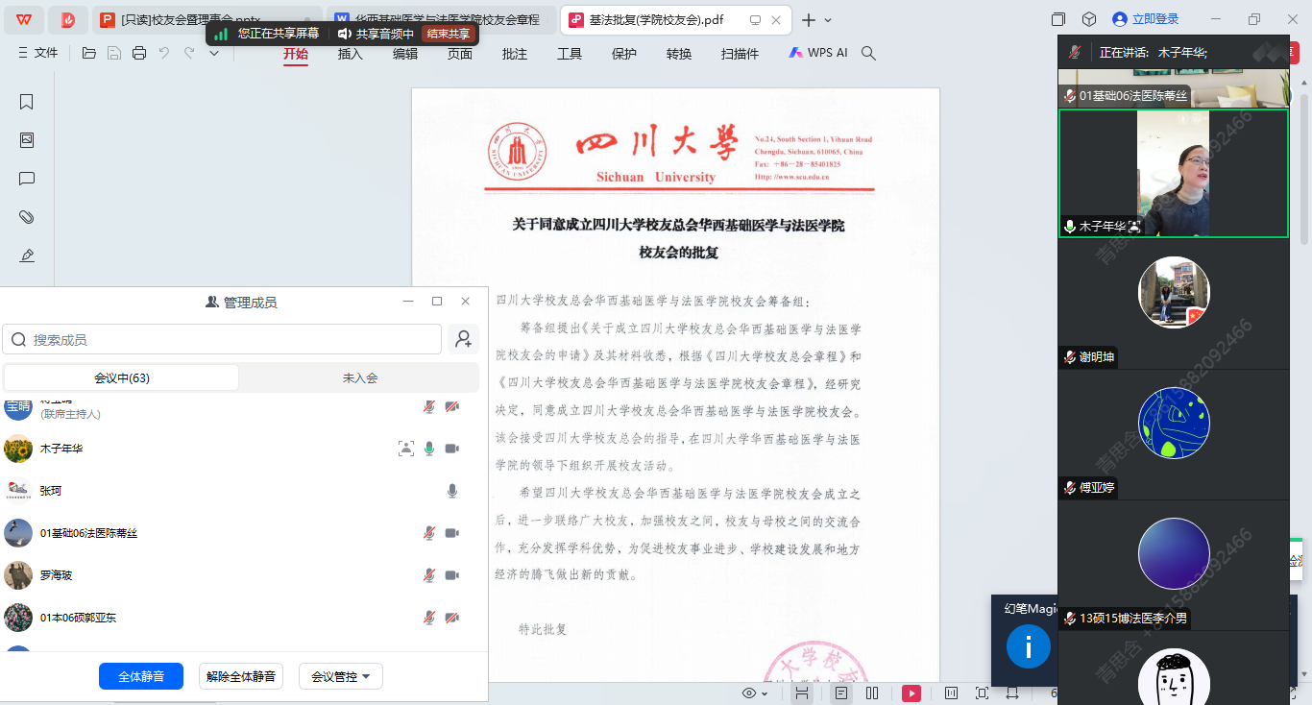Expand the eye view mode dropdown

click(755, 693)
